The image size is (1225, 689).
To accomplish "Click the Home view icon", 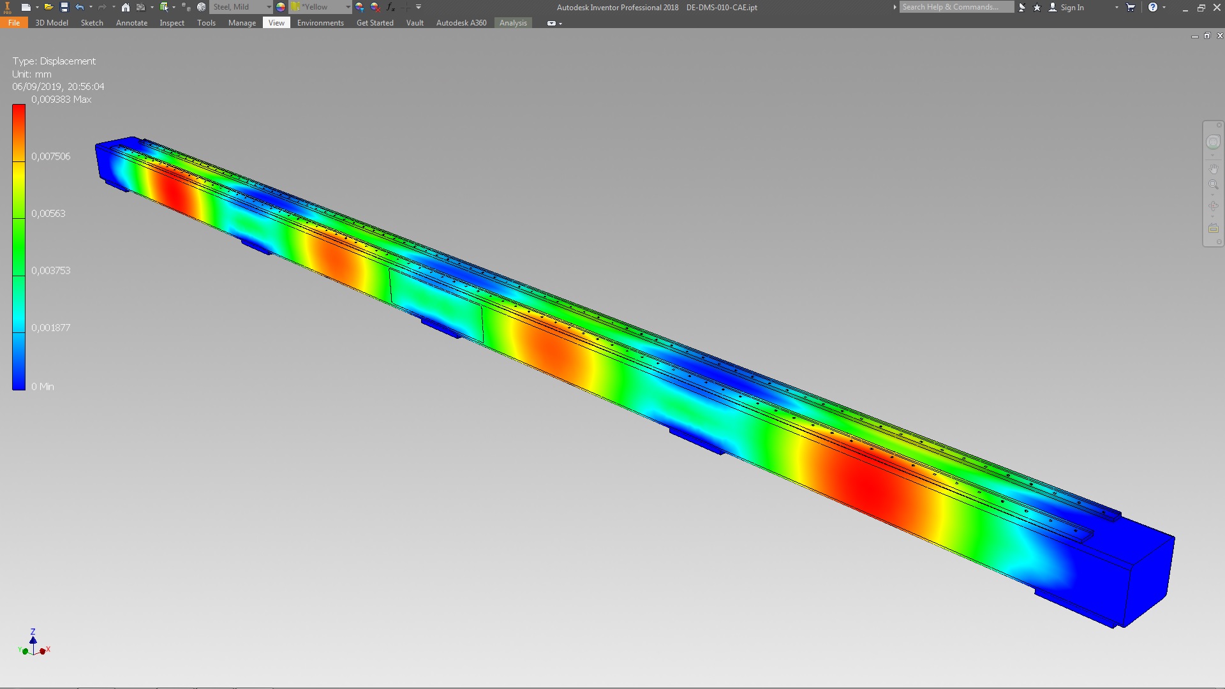I will tap(126, 7).
